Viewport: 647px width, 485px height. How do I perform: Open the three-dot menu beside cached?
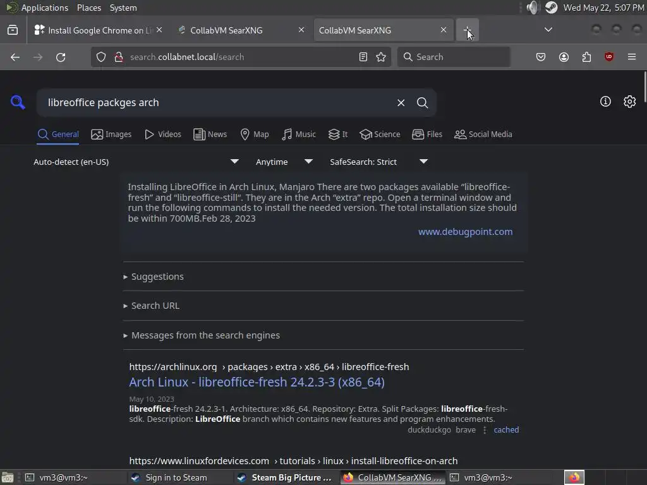click(x=485, y=429)
